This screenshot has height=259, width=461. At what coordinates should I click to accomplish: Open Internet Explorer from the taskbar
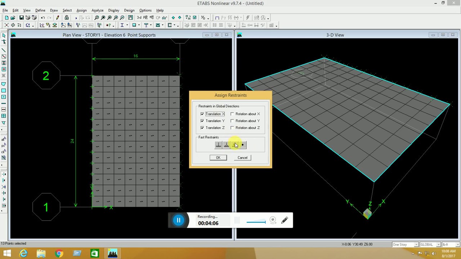[24, 254]
